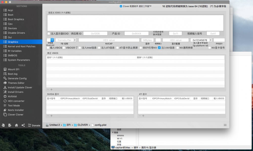The height and width of the screenshot is (151, 253).
Task: Select Disable Drivers section
Action: click(16, 33)
